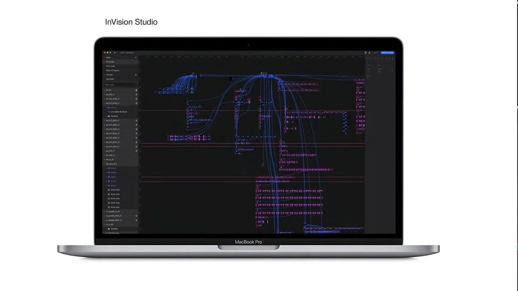Select the 00_menu 5-9 layer
This screenshot has width=518, height=291.
121,164
